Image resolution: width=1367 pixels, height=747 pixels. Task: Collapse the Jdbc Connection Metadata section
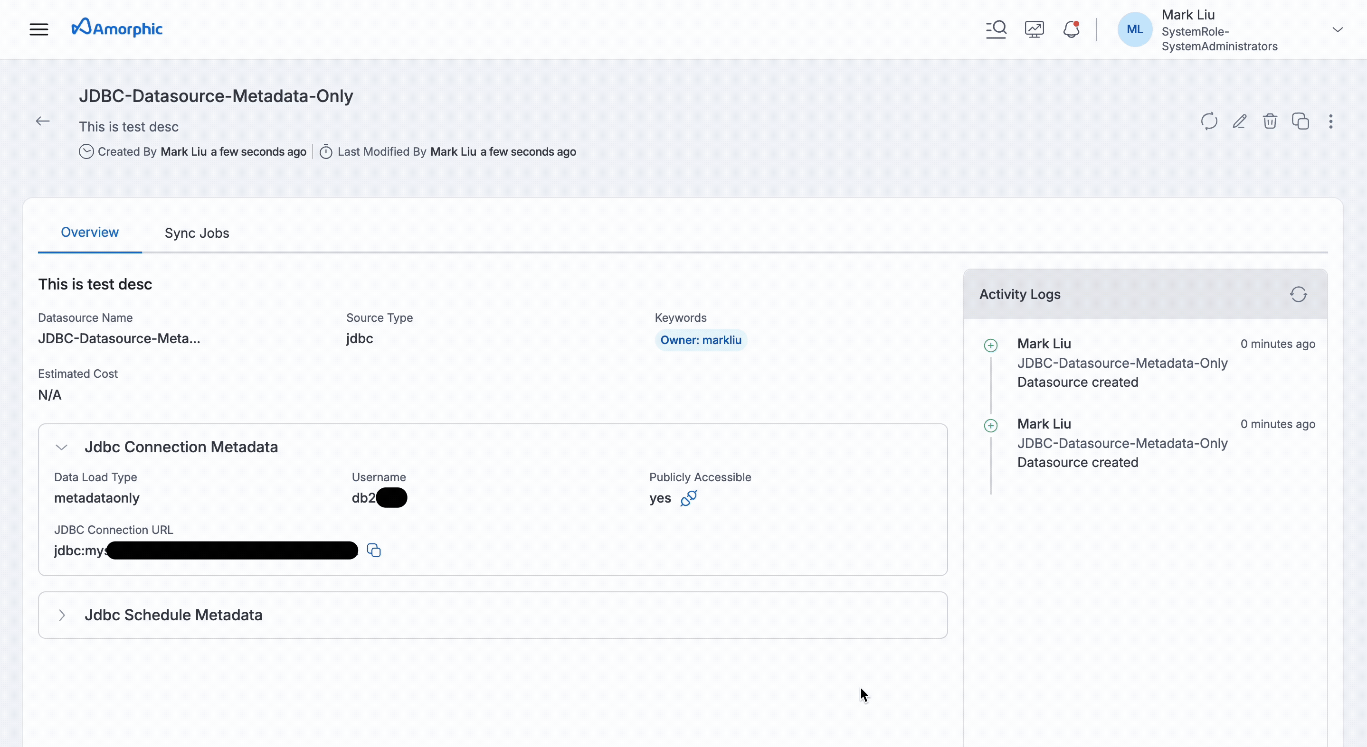(62, 447)
